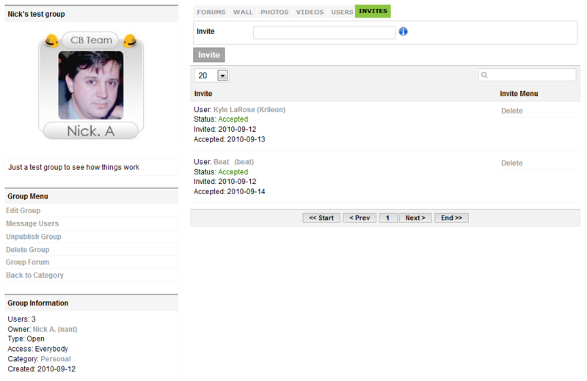Open Beat (beat) user profile link
587x381 pixels.
click(x=233, y=162)
